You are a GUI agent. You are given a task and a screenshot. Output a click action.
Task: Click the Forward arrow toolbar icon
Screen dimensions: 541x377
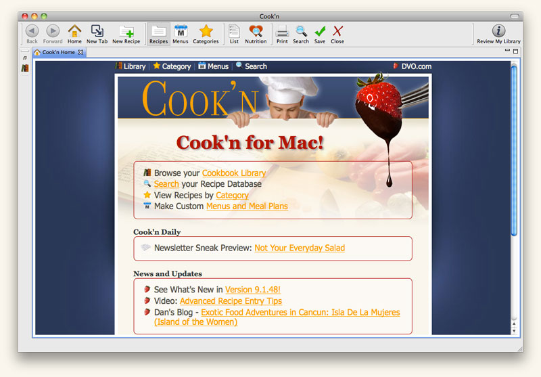pos(53,34)
